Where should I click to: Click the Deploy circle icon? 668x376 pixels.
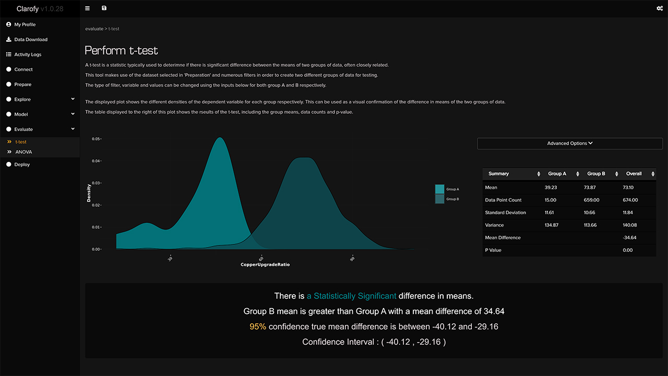(x=9, y=164)
